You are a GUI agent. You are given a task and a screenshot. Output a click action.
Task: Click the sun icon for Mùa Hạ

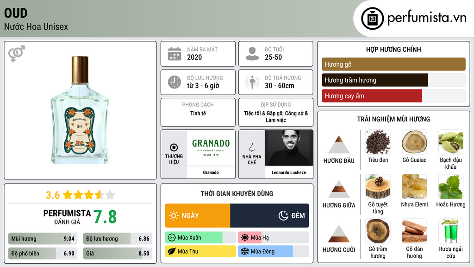[245, 238]
